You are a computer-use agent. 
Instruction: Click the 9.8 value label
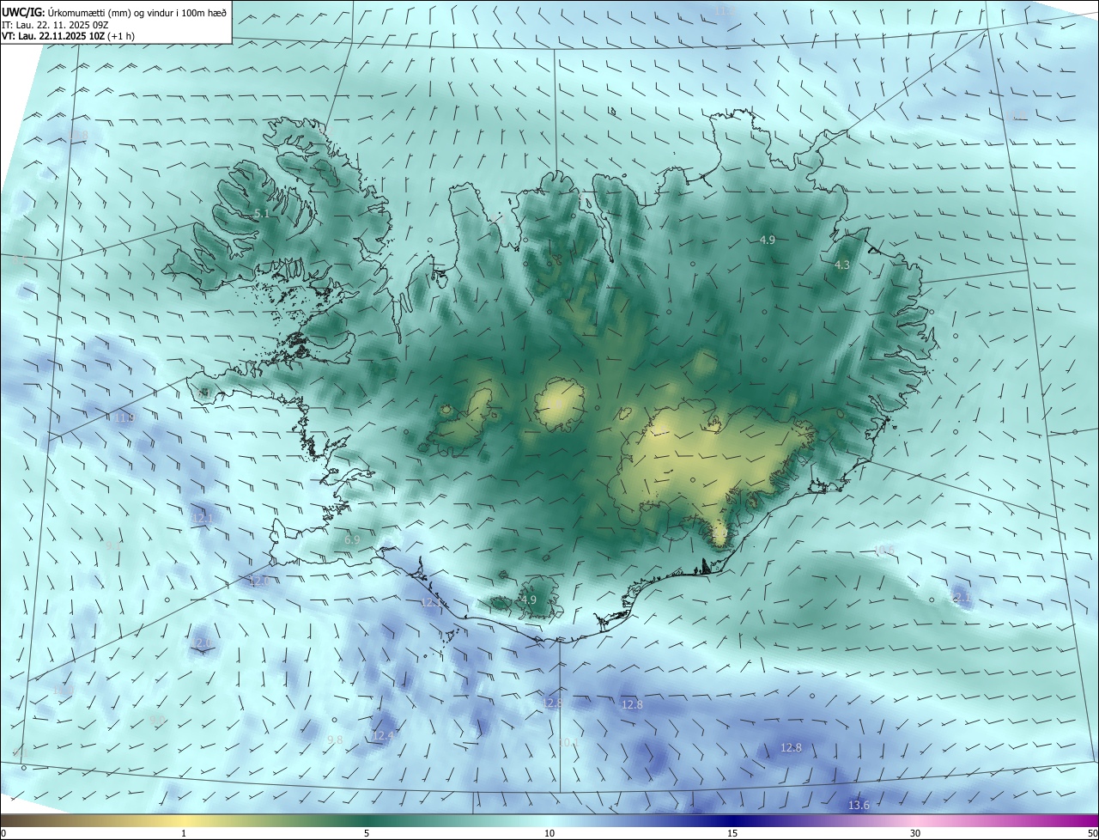pyautogui.click(x=335, y=740)
